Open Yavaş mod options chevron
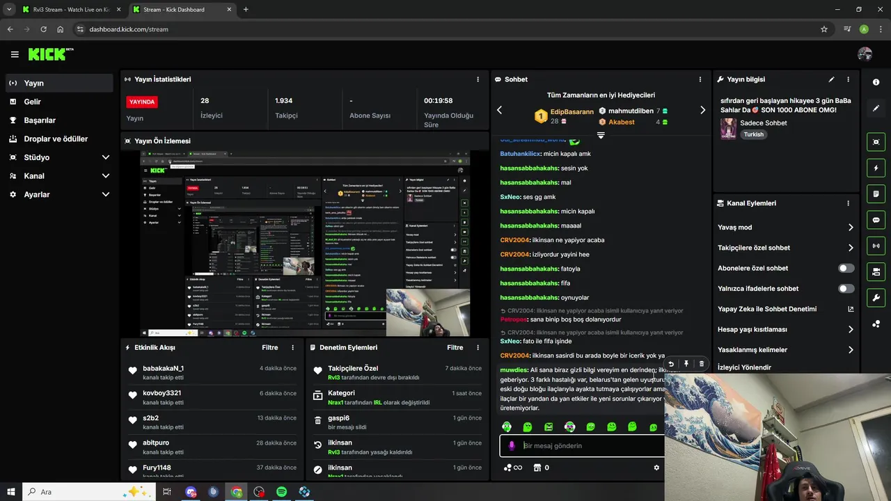The width and height of the screenshot is (891, 501). click(851, 228)
